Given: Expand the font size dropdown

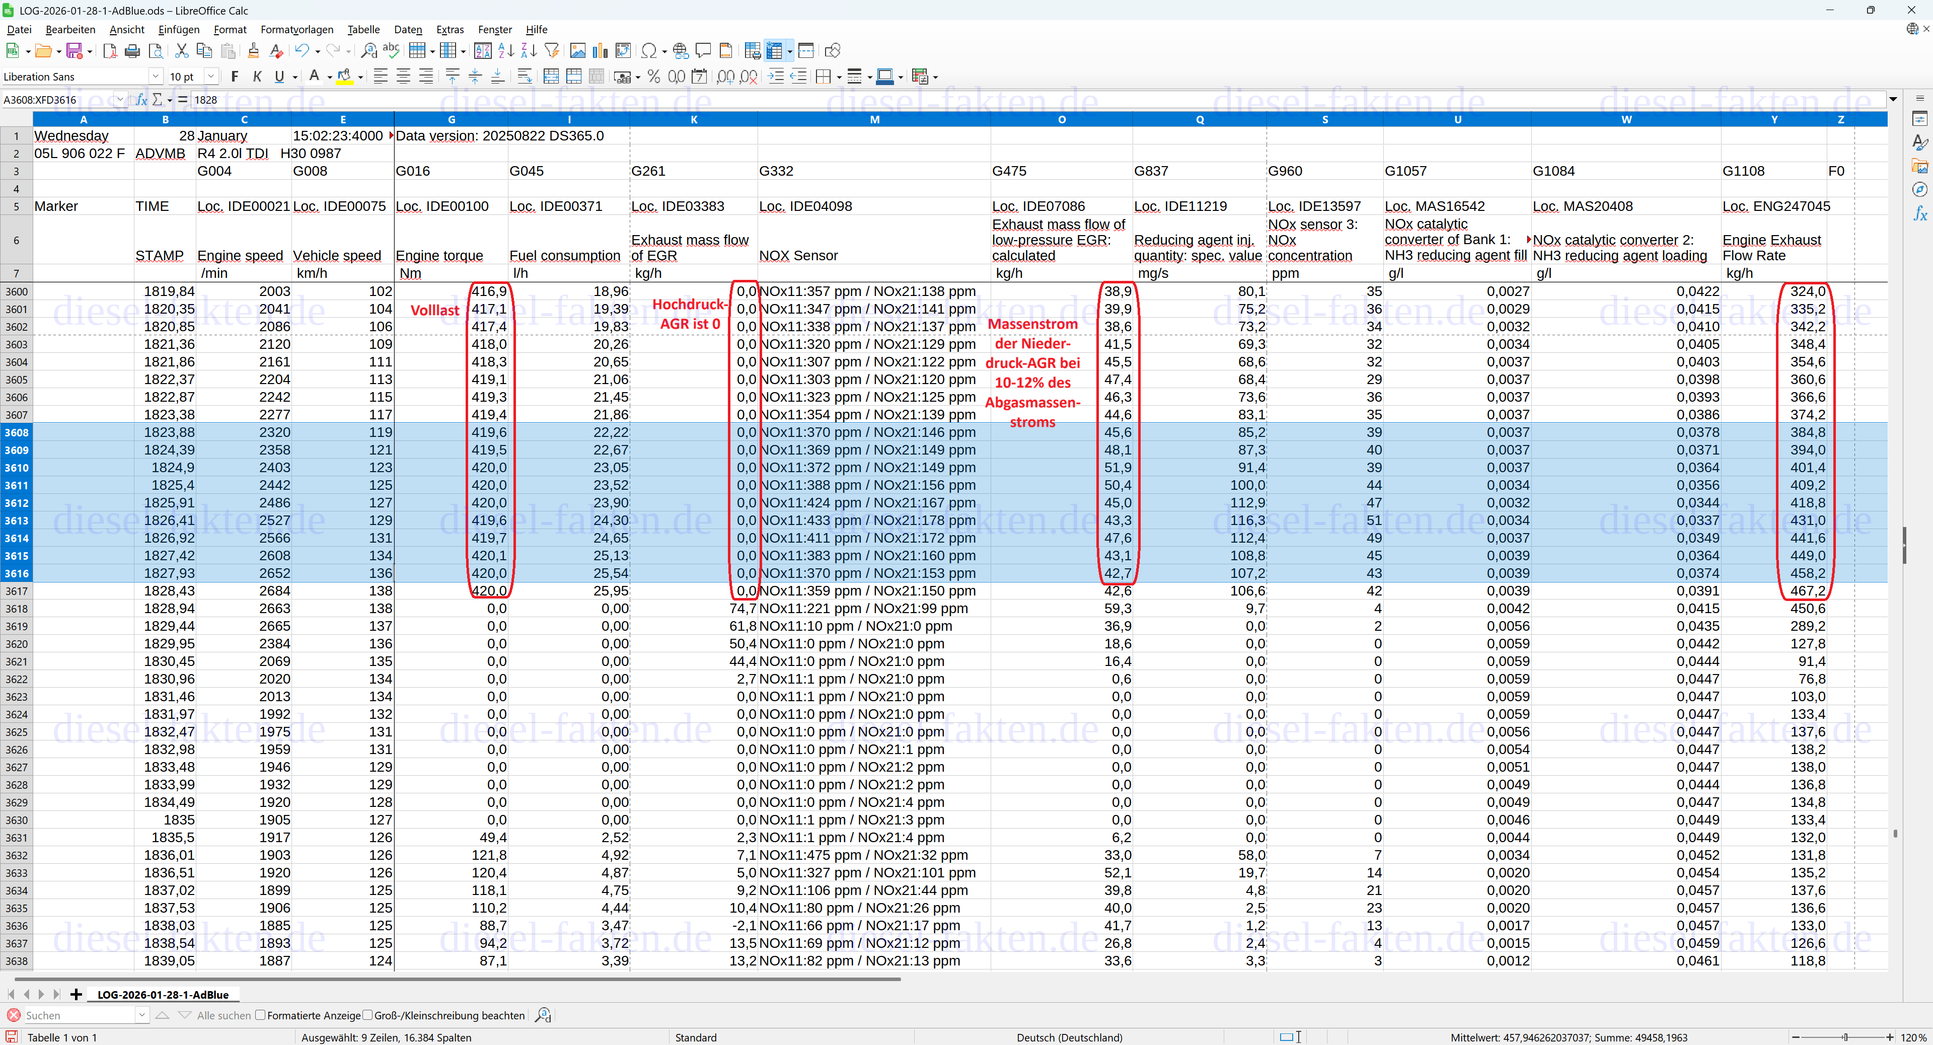Looking at the screenshot, I should [211, 77].
